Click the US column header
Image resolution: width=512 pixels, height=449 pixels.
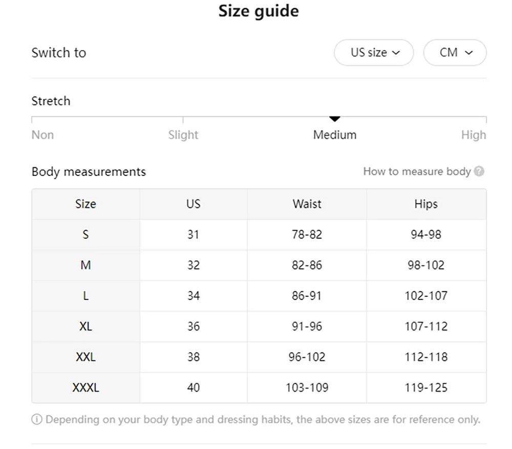[x=194, y=204]
